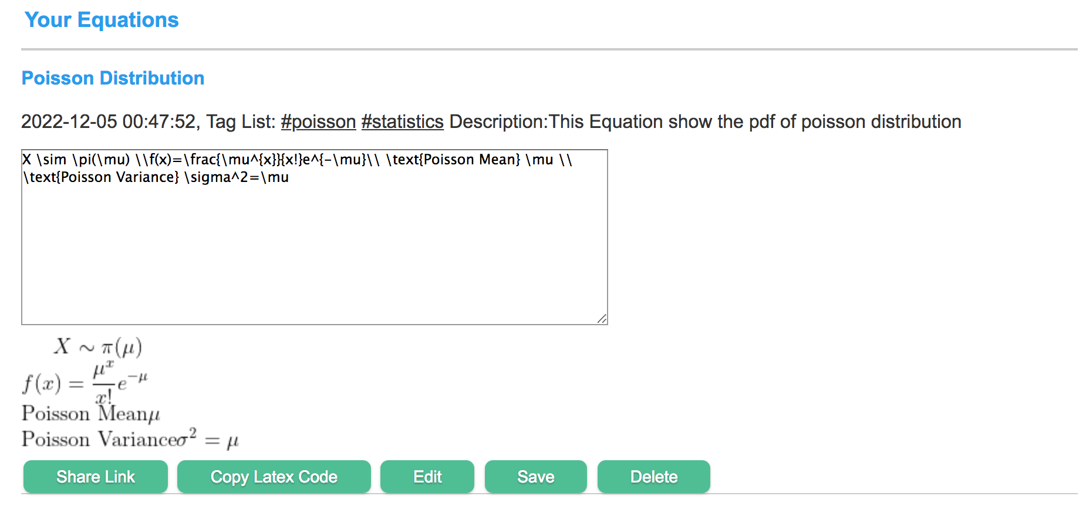Click the timestamp 2022-12-05 00:47:52
1086x506 pixels.
pyautogui.click(x=110, y=122)
